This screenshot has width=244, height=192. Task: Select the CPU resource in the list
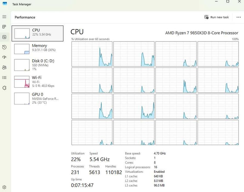38,34
